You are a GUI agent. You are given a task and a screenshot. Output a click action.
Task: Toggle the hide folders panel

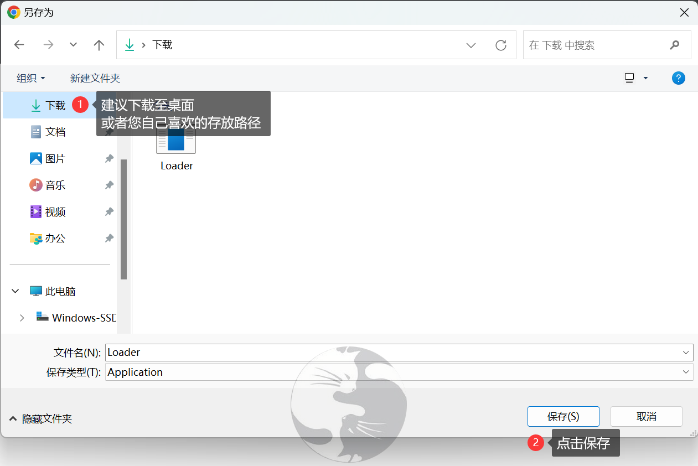[x=40, y=419]
